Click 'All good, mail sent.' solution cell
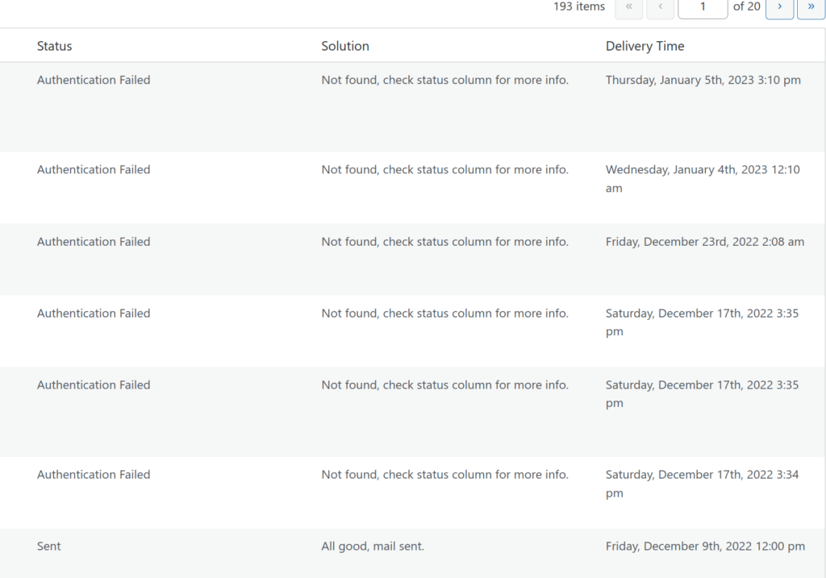This screenshot has height=578, width=826. [373, 546]
